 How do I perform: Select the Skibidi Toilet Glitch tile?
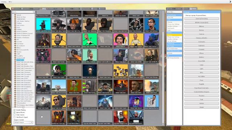[121, 56]
